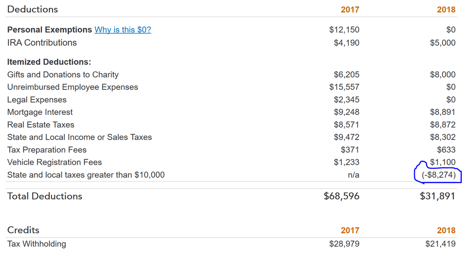Select the 2017 Unreimbursed Employee Expenses value $15,557

pyautogui.click(x=344, y=87)
